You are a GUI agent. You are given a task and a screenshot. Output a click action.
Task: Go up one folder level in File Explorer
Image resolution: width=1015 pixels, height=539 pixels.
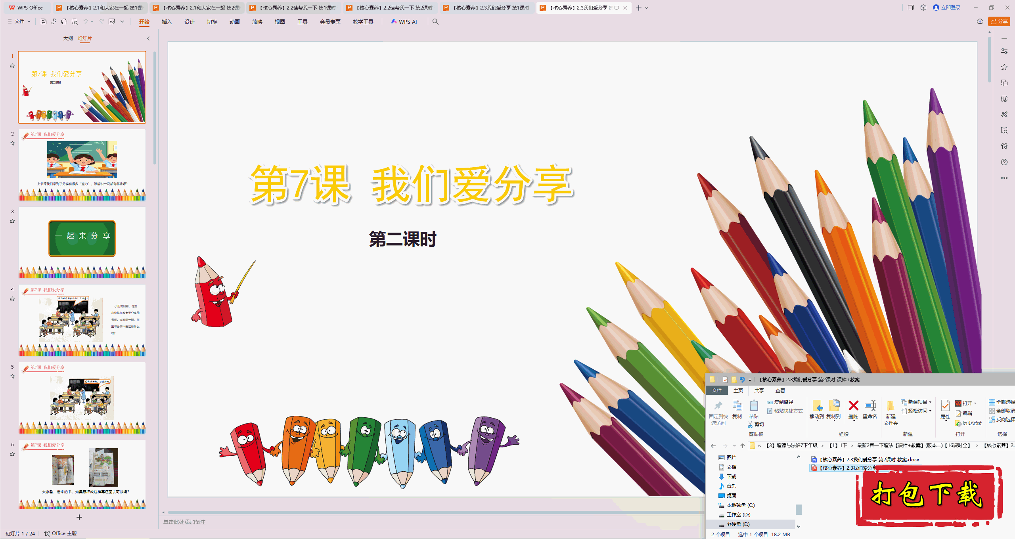click(743, 446)
